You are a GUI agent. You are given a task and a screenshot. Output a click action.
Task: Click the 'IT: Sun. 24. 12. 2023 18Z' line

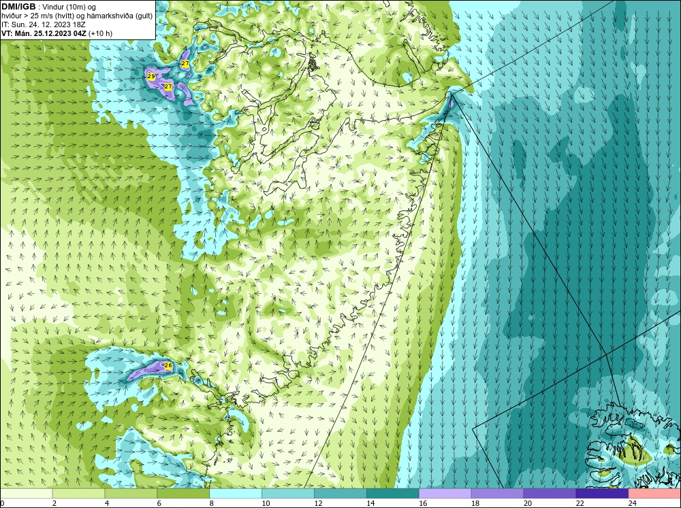click(x=44, y=24)
